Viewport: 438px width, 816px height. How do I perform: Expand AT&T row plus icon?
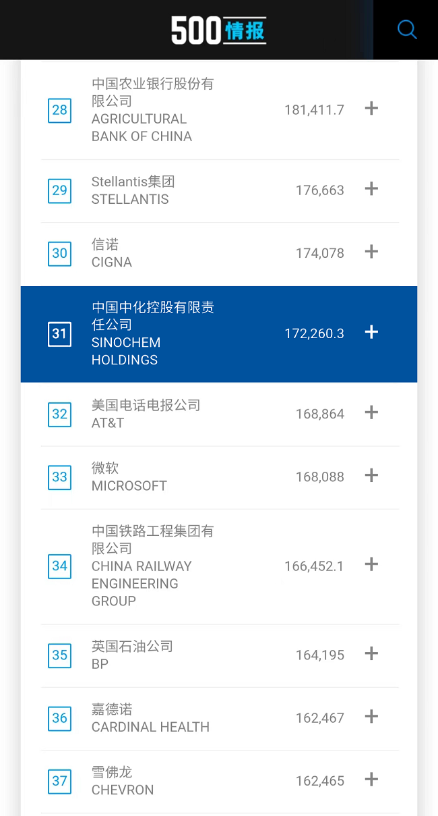(x=371, y=412)
